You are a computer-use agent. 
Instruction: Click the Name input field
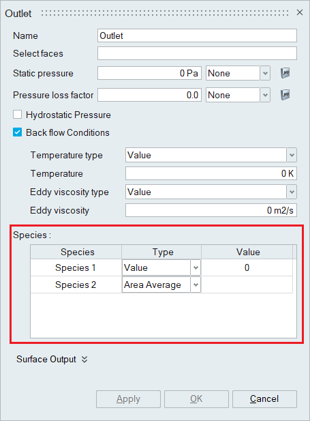[x=197, y=35]
